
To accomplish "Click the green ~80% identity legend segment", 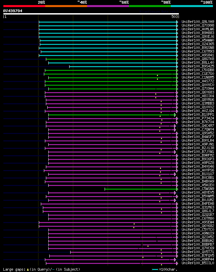I will pyautogui.click(x=150, y=6).
